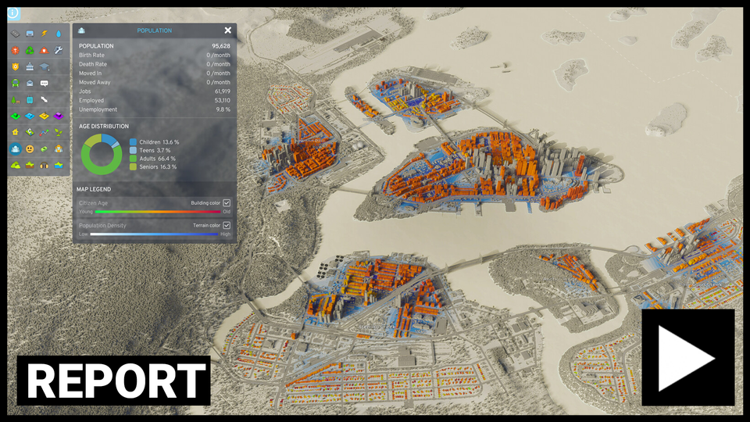Click the Children blue legend swatch
Viewport: 750px width, 422px height.
tap(133, 142)
